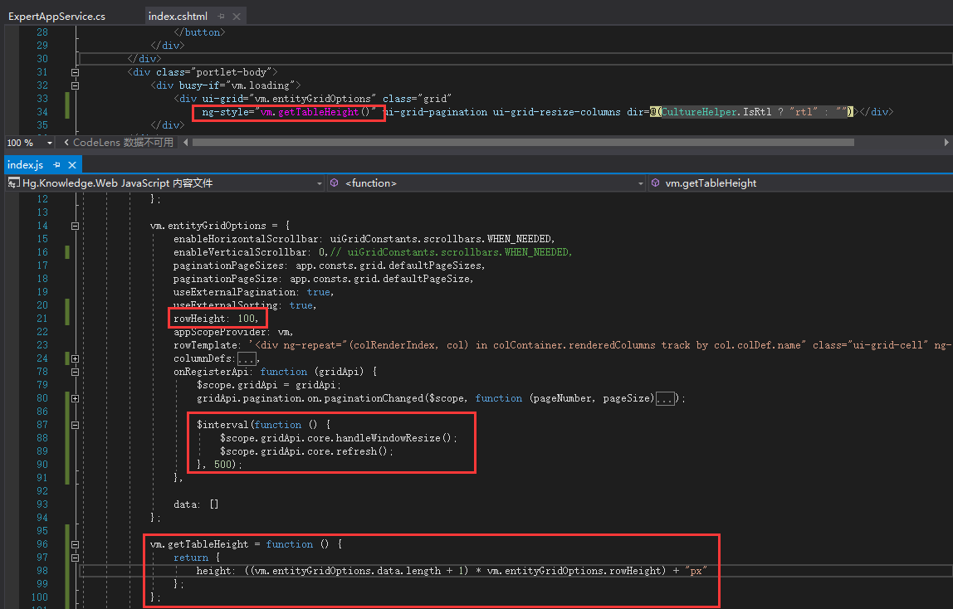The height and width of the screenshot is (609, 953).
Task: Click collapsed ellipsis box after pageSize)
Action: click(665, 399)
